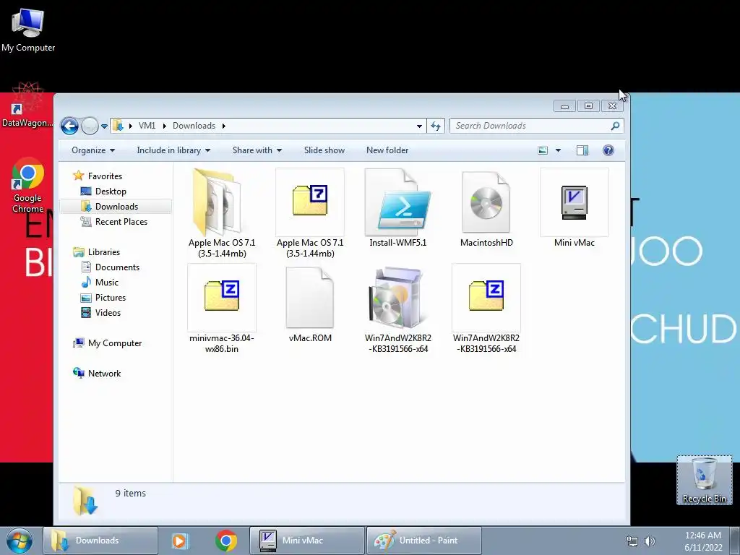Select the vMac.ROM file
The height and width of the screenshot is (555, 740).
(309, 304)
